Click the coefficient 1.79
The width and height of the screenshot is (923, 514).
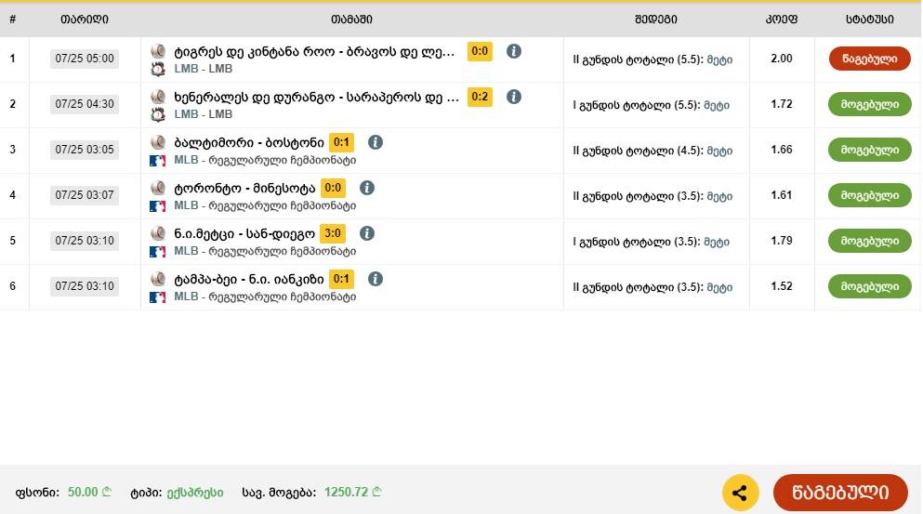click(781, 240)
